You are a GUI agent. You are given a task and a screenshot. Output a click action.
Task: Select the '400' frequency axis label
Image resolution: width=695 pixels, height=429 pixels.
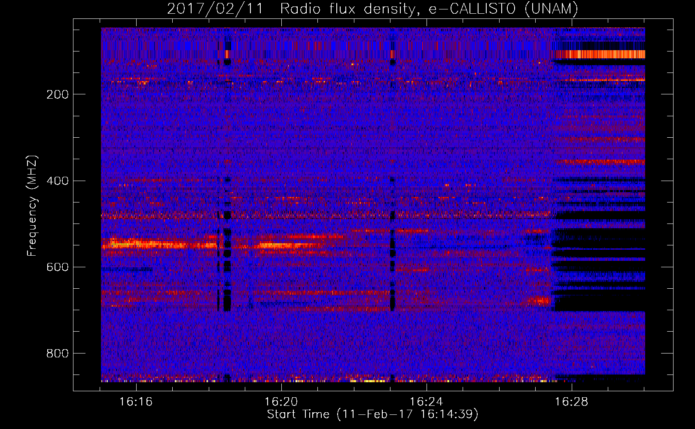[58, 181]
